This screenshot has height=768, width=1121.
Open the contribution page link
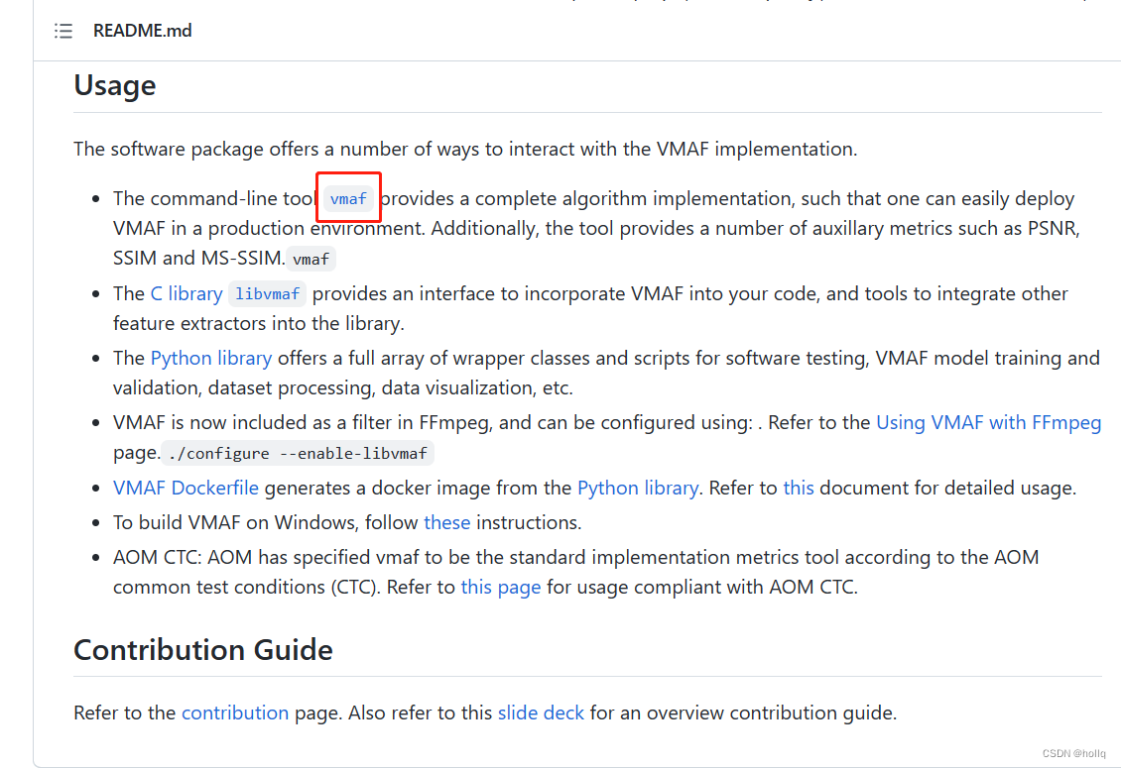[235, 713]
